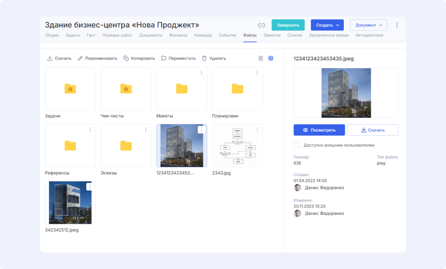Click the copy link icon in header
This screenshot has width=446, height=269.
pyautogui.click(x=262, y=25)
